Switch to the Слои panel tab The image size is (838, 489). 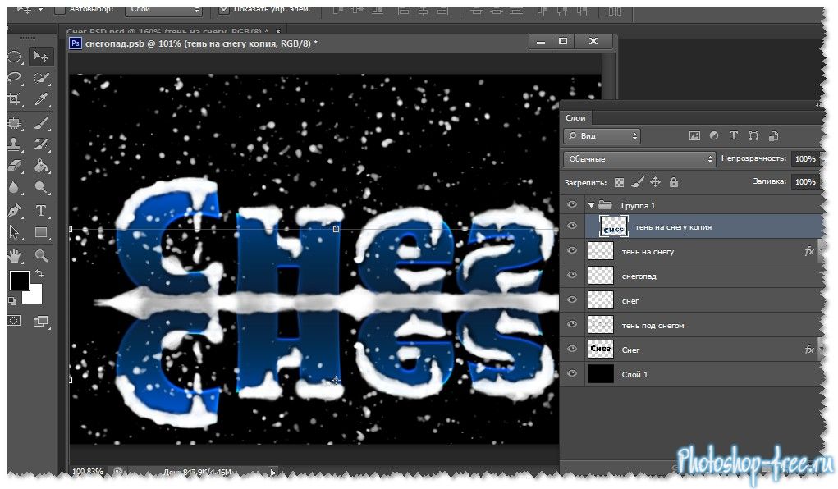pos(575,117)
